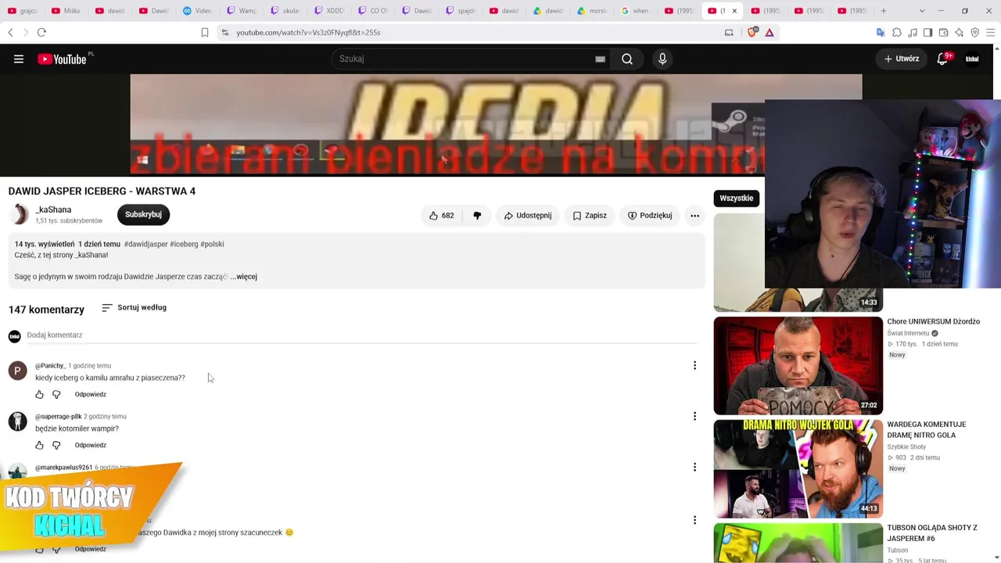Open the _kaShana channel name link
Screen dimensions: 1001x563
(53, 210)
